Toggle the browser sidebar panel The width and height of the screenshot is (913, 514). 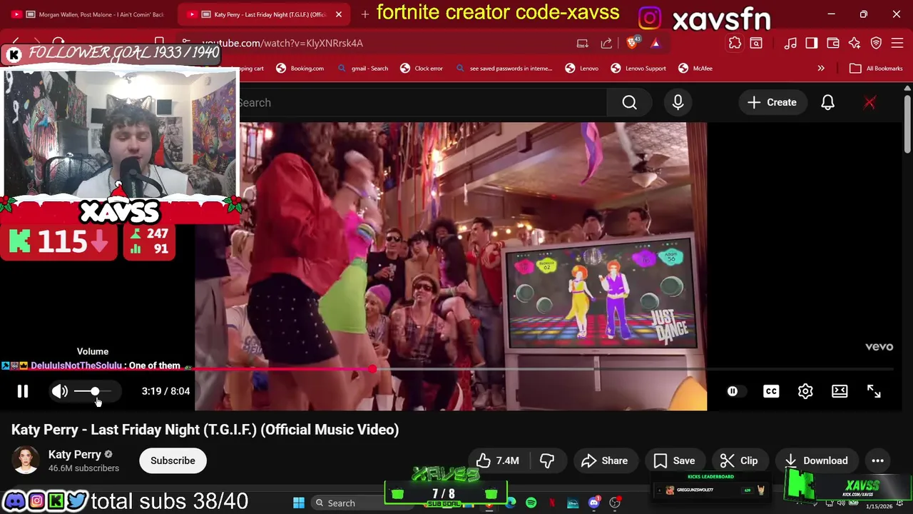[x=812, y=43]
